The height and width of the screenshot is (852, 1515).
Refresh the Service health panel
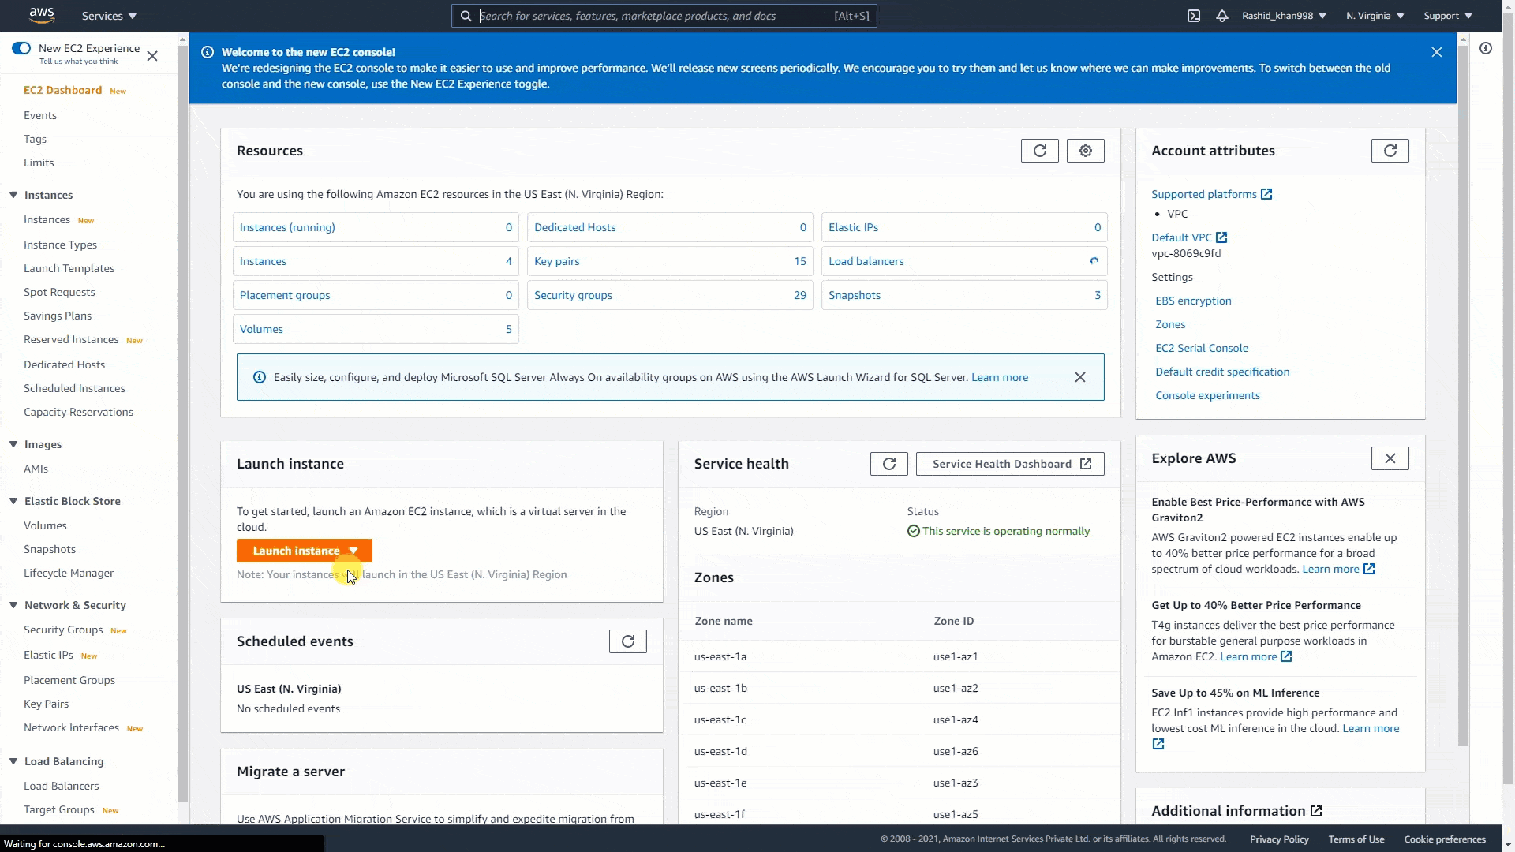[888, 463]
